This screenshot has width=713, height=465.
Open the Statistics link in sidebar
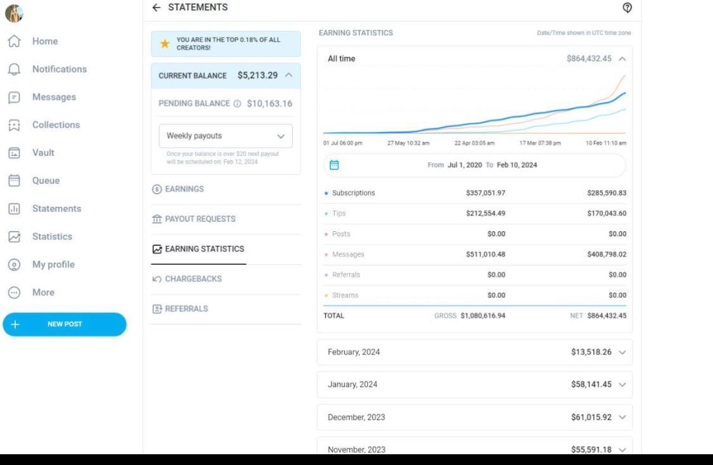(52, 236)
